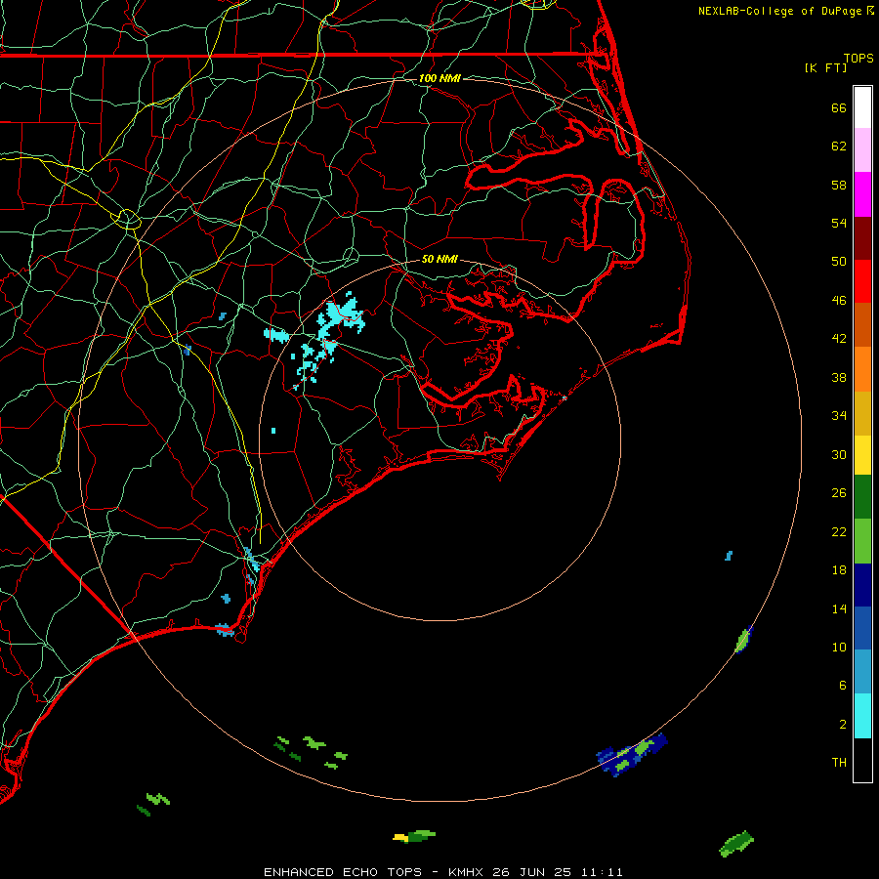Image resolution: width=879 pixels, height=879 pixels.
Task: Select the 54 value on the legend
Action: (839, 223)
